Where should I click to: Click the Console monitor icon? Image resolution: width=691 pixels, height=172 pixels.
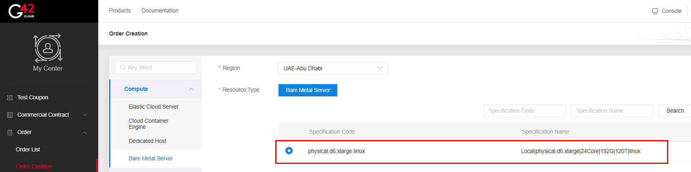pyautogui.click(x=655, y=11)
